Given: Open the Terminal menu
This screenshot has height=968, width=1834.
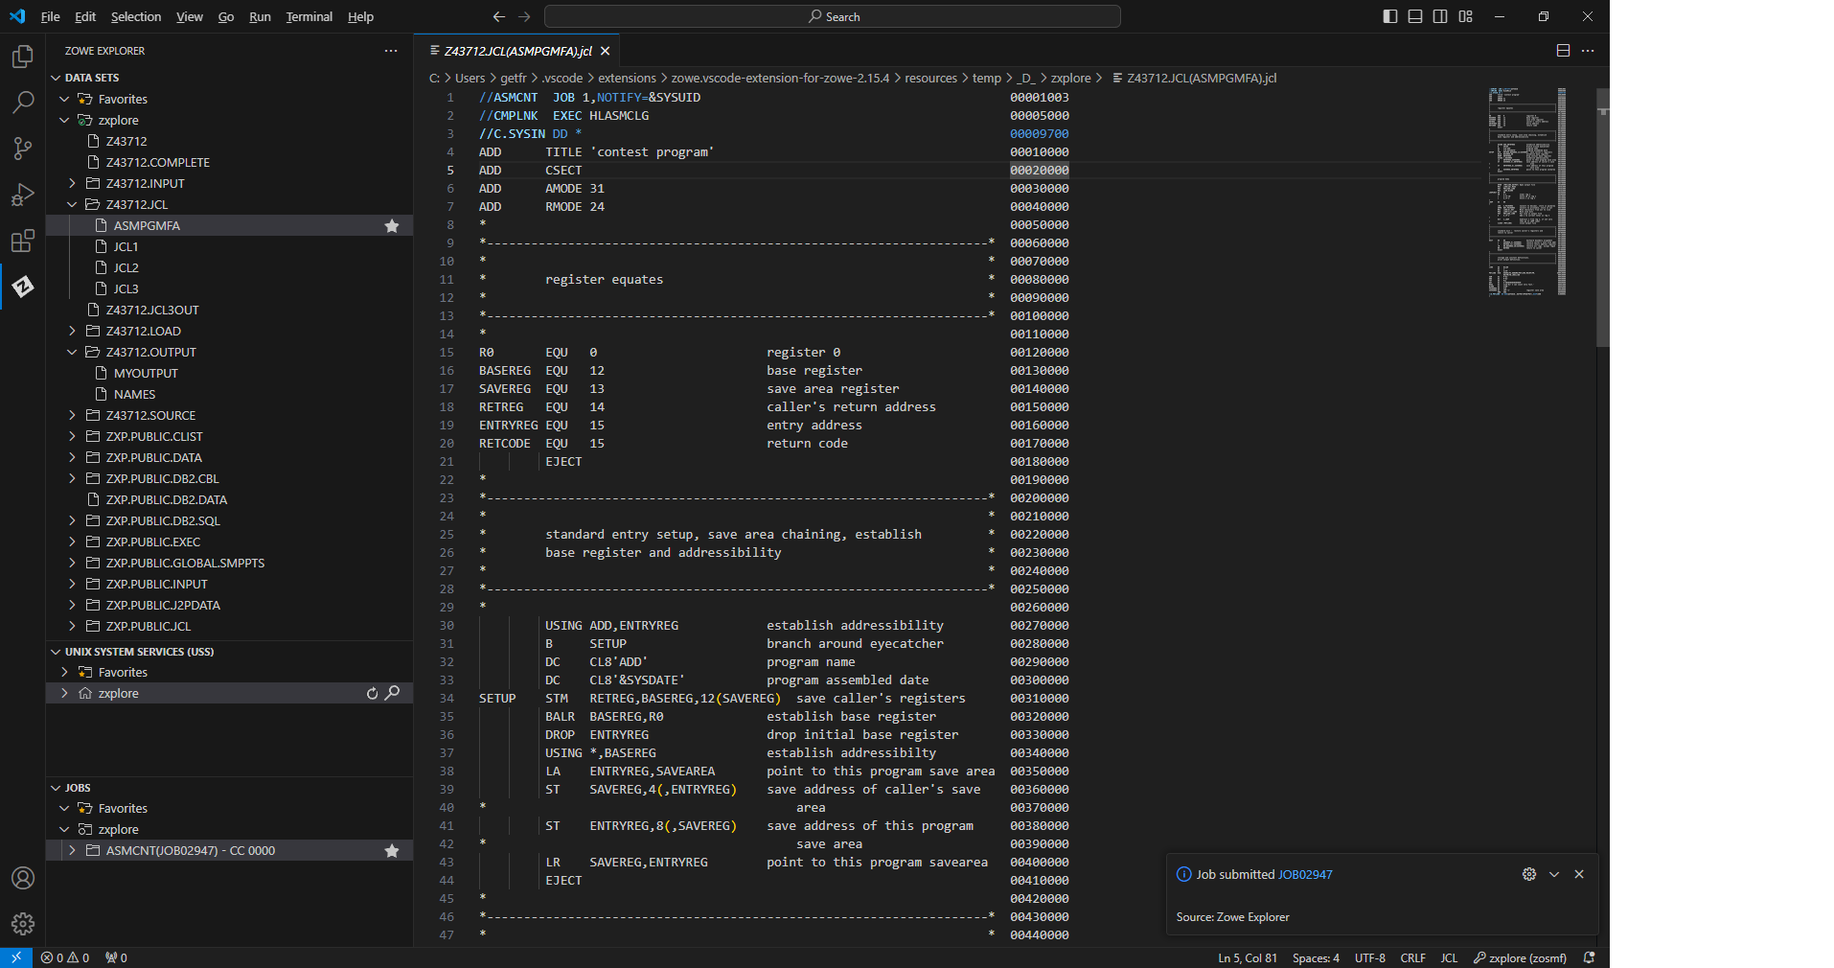Looking at the screenshot, I should [x=309, y=16].
